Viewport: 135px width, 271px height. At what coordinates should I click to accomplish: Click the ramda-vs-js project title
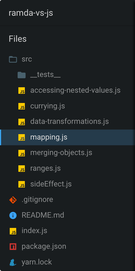coord(31,13)
